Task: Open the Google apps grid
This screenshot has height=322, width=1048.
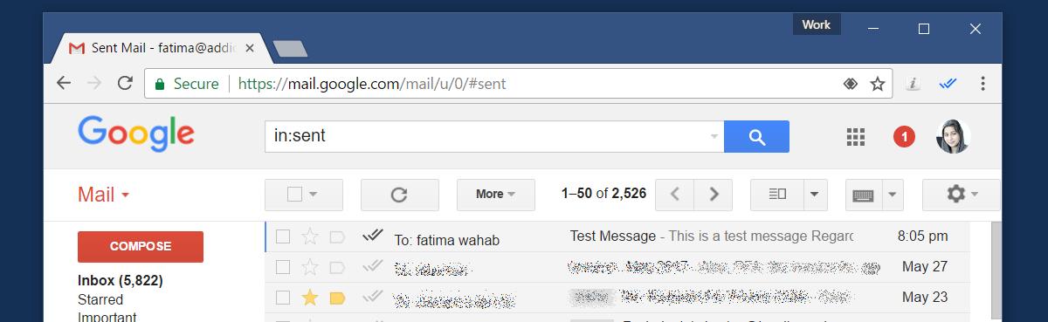Action: (x=856, y=137)
